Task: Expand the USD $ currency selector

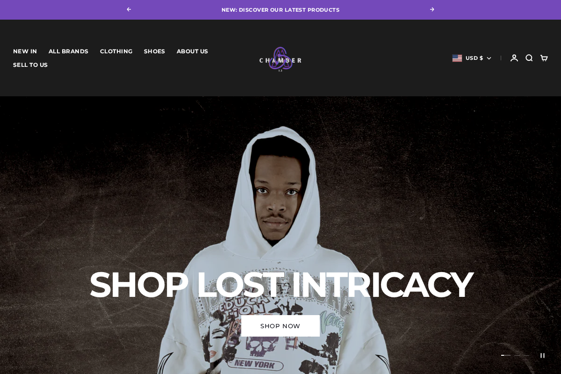Action: coord(472,58)
